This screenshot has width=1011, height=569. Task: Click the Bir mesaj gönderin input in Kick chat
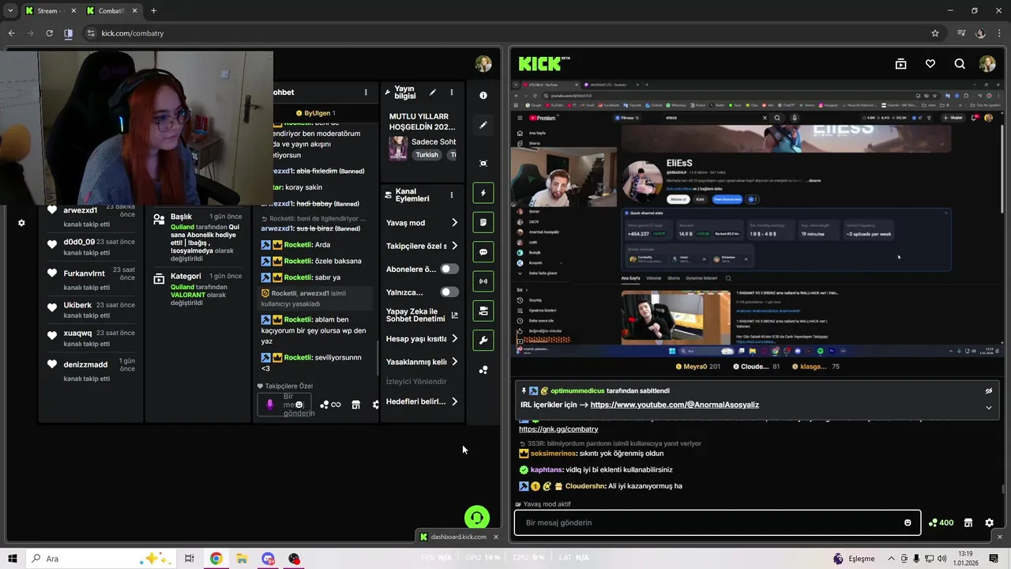pyautogui.click(x=717, y=522)
